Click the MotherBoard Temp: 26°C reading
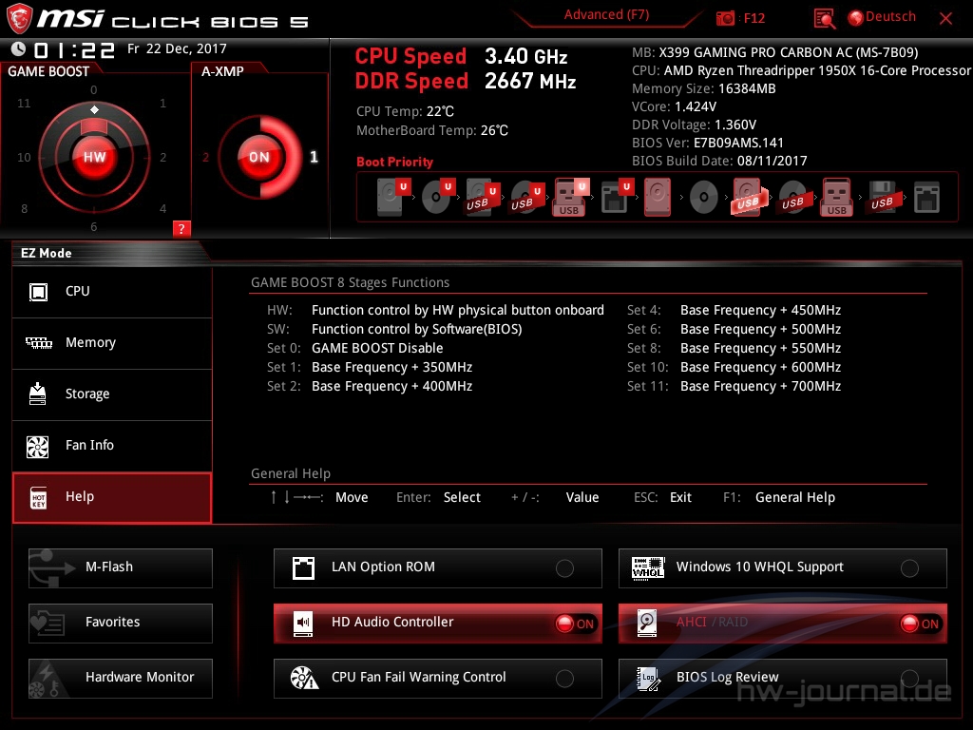 click(432, 130)
